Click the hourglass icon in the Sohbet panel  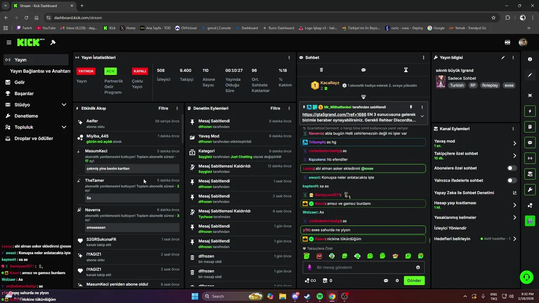tap(406, 70)
